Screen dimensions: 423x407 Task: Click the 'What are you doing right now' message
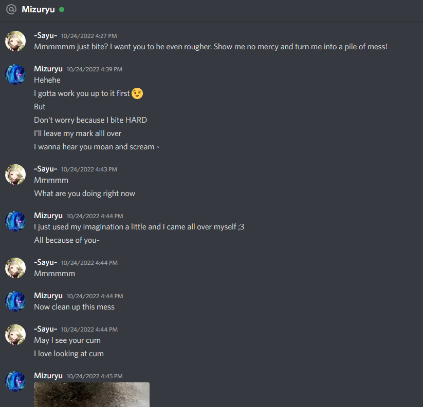click(x=84, y=193)
